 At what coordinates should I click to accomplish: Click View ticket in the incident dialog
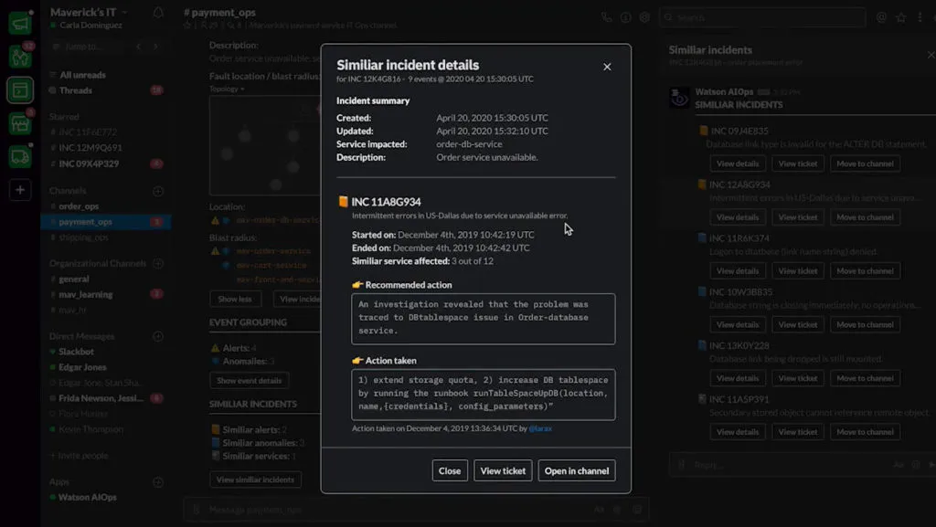tap(503, 470)
